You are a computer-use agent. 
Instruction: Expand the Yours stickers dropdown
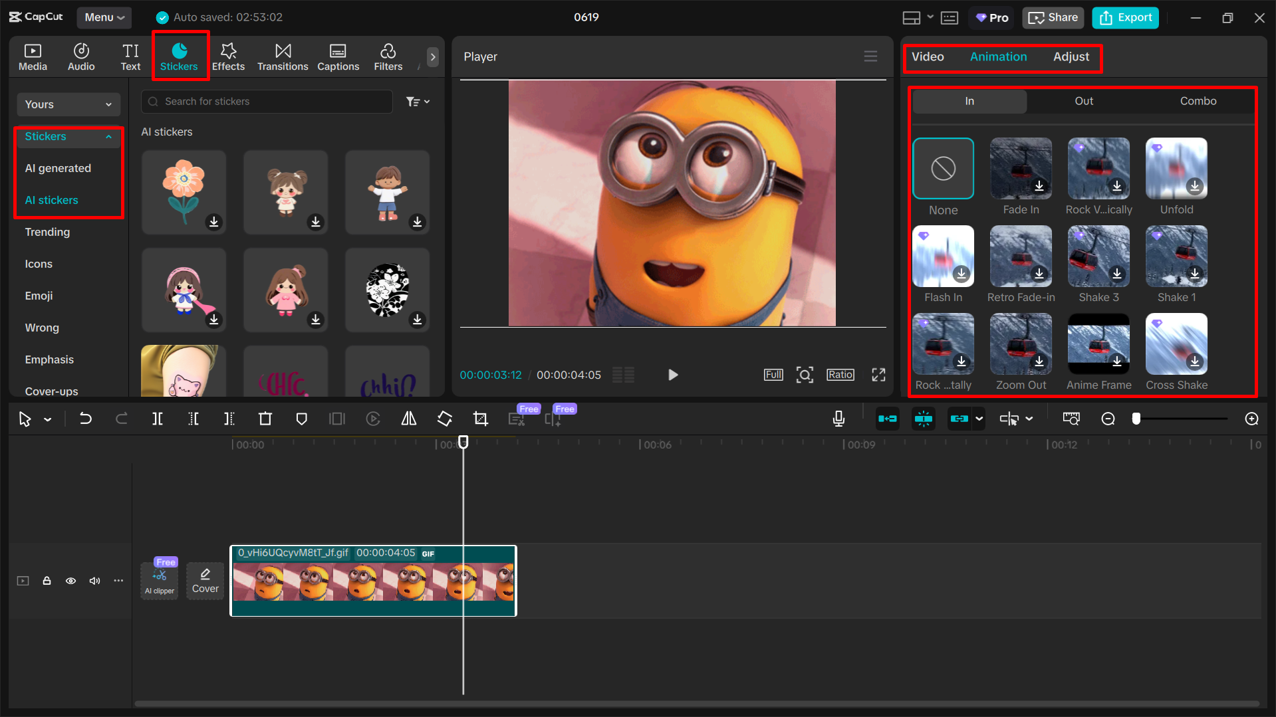coord(68,104)
